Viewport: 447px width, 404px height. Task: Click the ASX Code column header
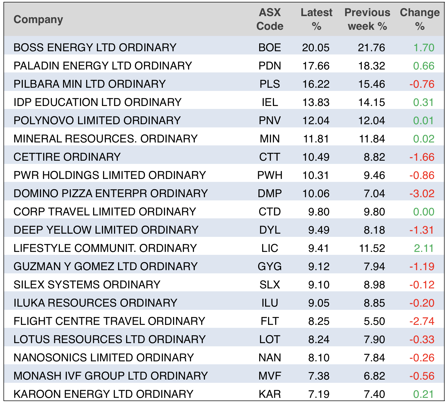coord(270,19)
